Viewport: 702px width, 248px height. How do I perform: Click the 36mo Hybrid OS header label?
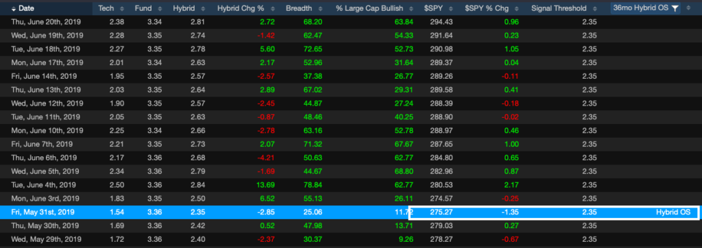click(641, 8)
